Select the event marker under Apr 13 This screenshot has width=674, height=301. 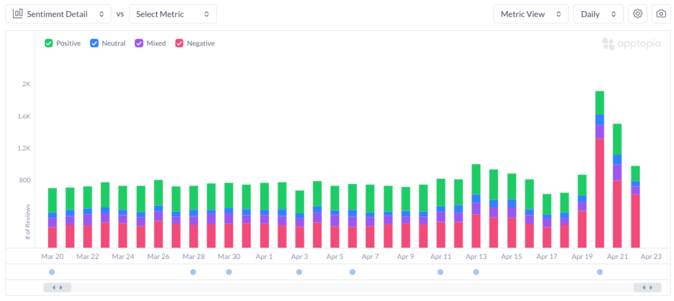coord(476,272)
